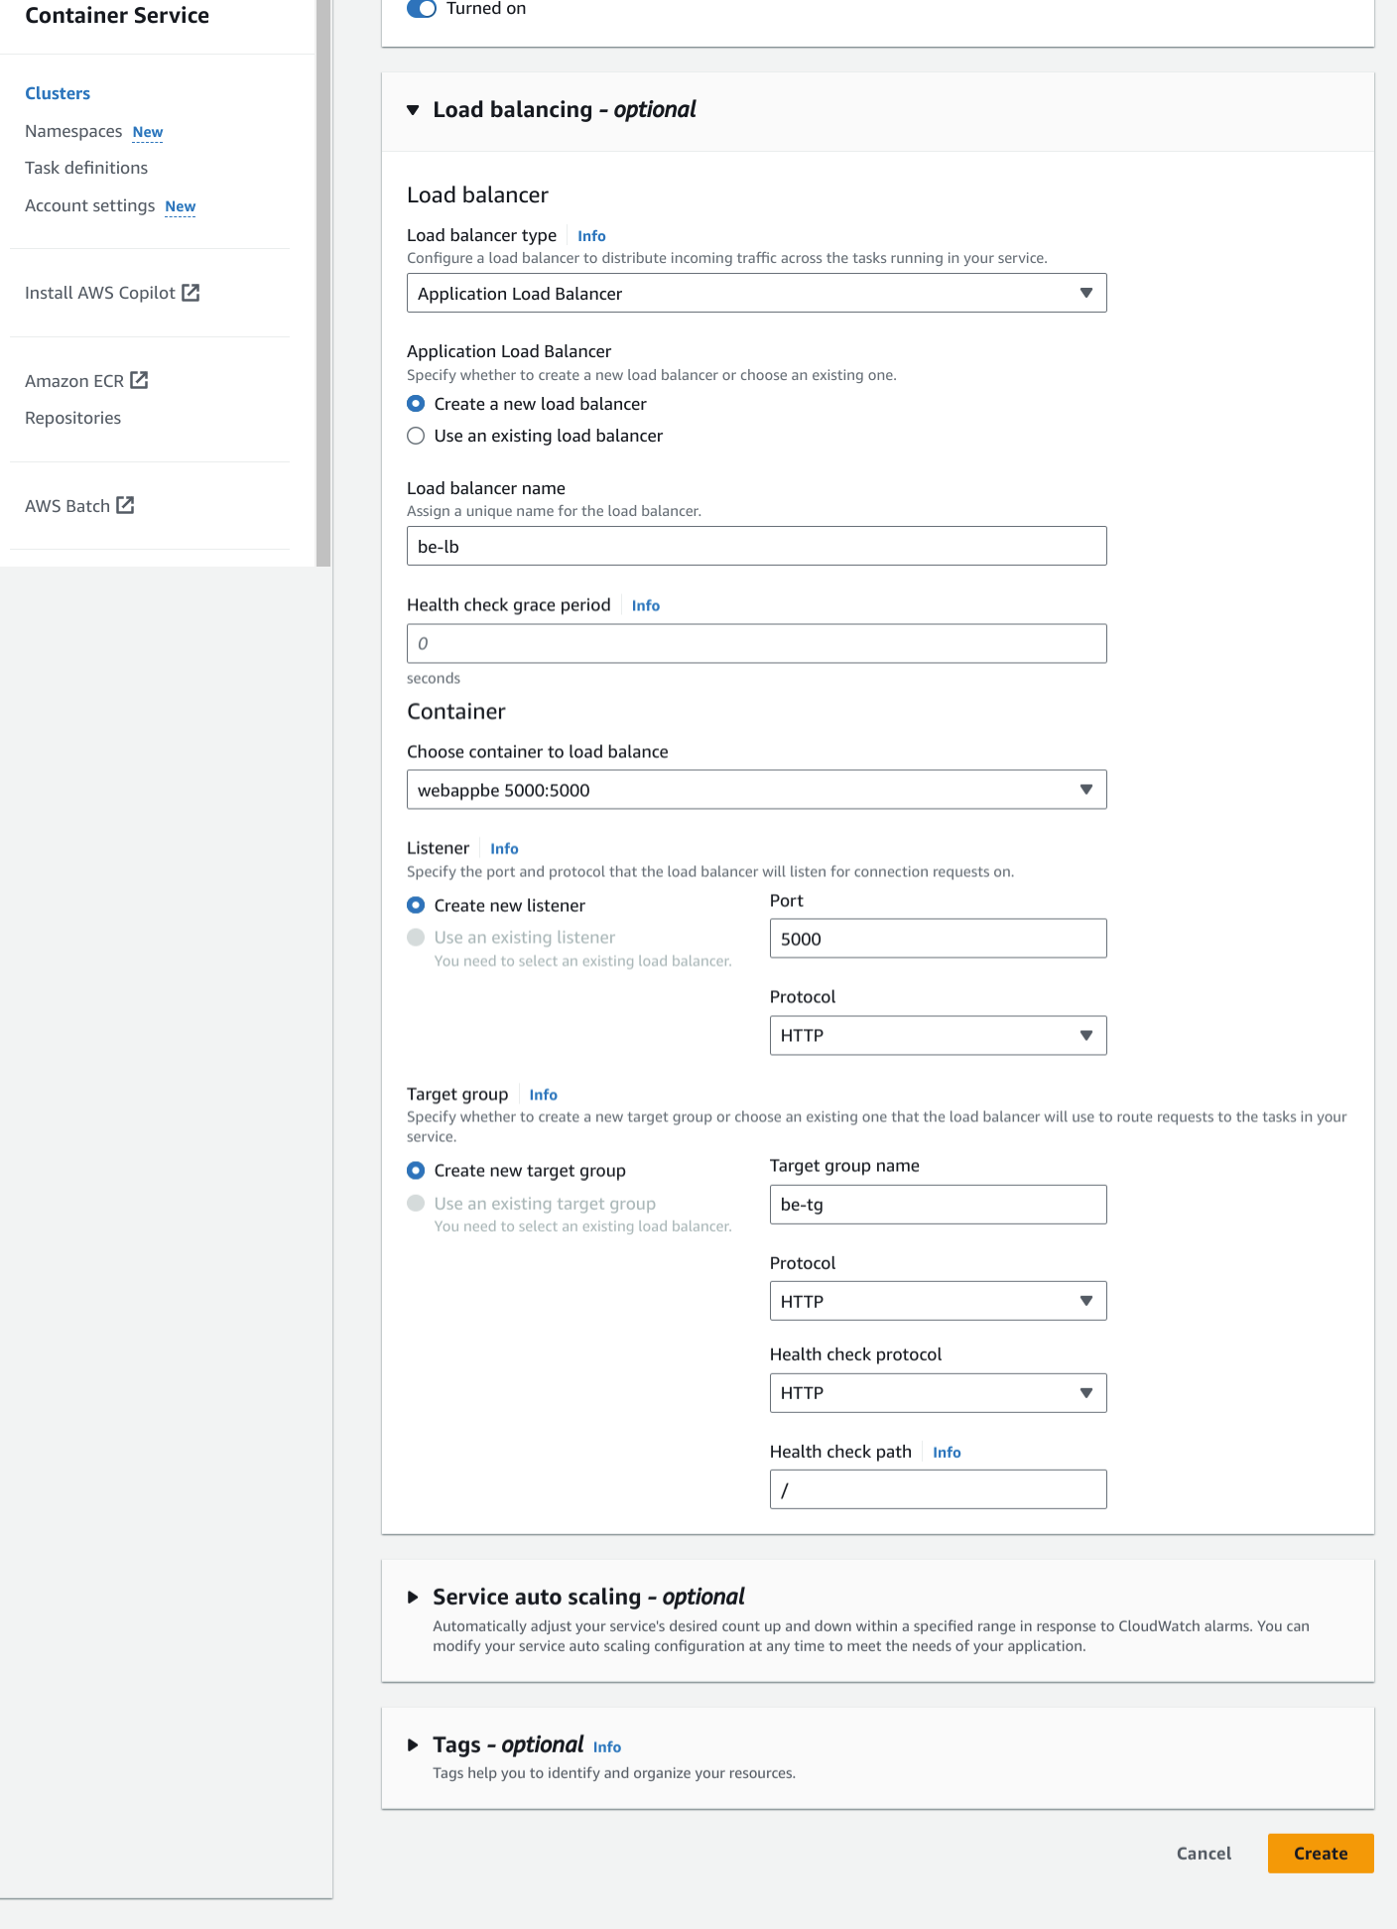Open the Load balancer type dropdown
This screenshot has height=1929, width=1397.
(756, 293)
